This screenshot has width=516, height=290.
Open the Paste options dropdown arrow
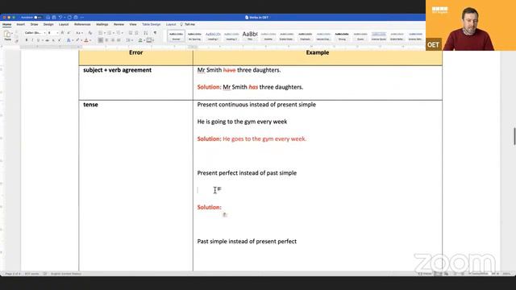[12, 33]
